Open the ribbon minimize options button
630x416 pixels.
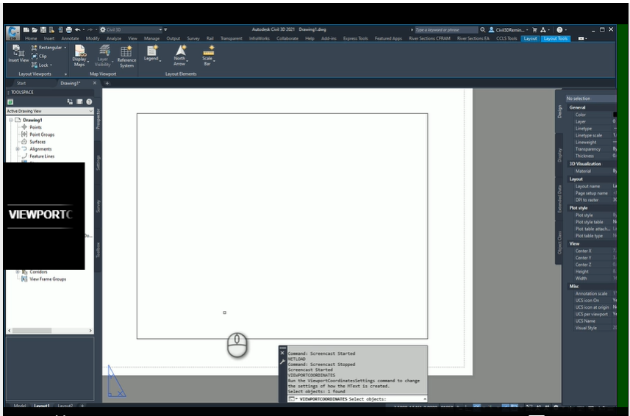pos(581,38)
